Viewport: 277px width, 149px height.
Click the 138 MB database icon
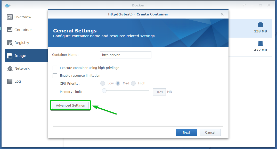[260, 25]
